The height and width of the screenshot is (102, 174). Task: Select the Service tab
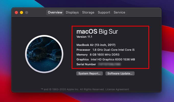[119, 12]
